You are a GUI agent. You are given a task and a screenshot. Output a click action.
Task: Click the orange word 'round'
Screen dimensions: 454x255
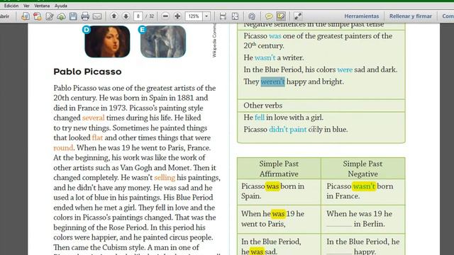pos(63,148)
